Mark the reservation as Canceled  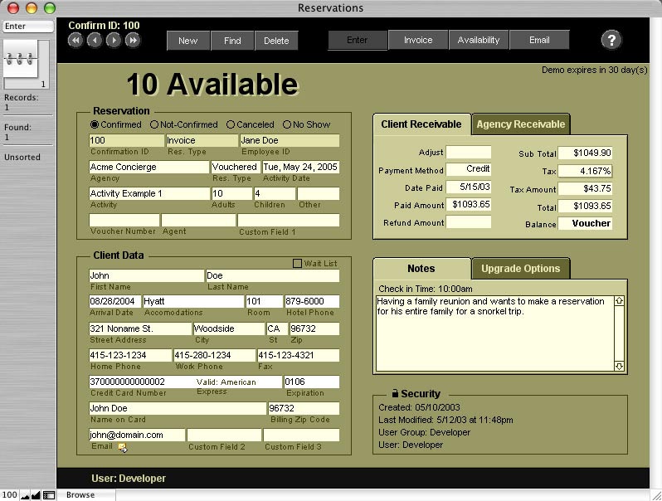(231, 124)
